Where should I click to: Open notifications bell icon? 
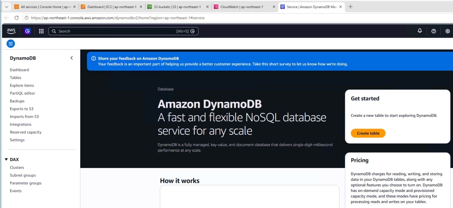pos(420,31)
